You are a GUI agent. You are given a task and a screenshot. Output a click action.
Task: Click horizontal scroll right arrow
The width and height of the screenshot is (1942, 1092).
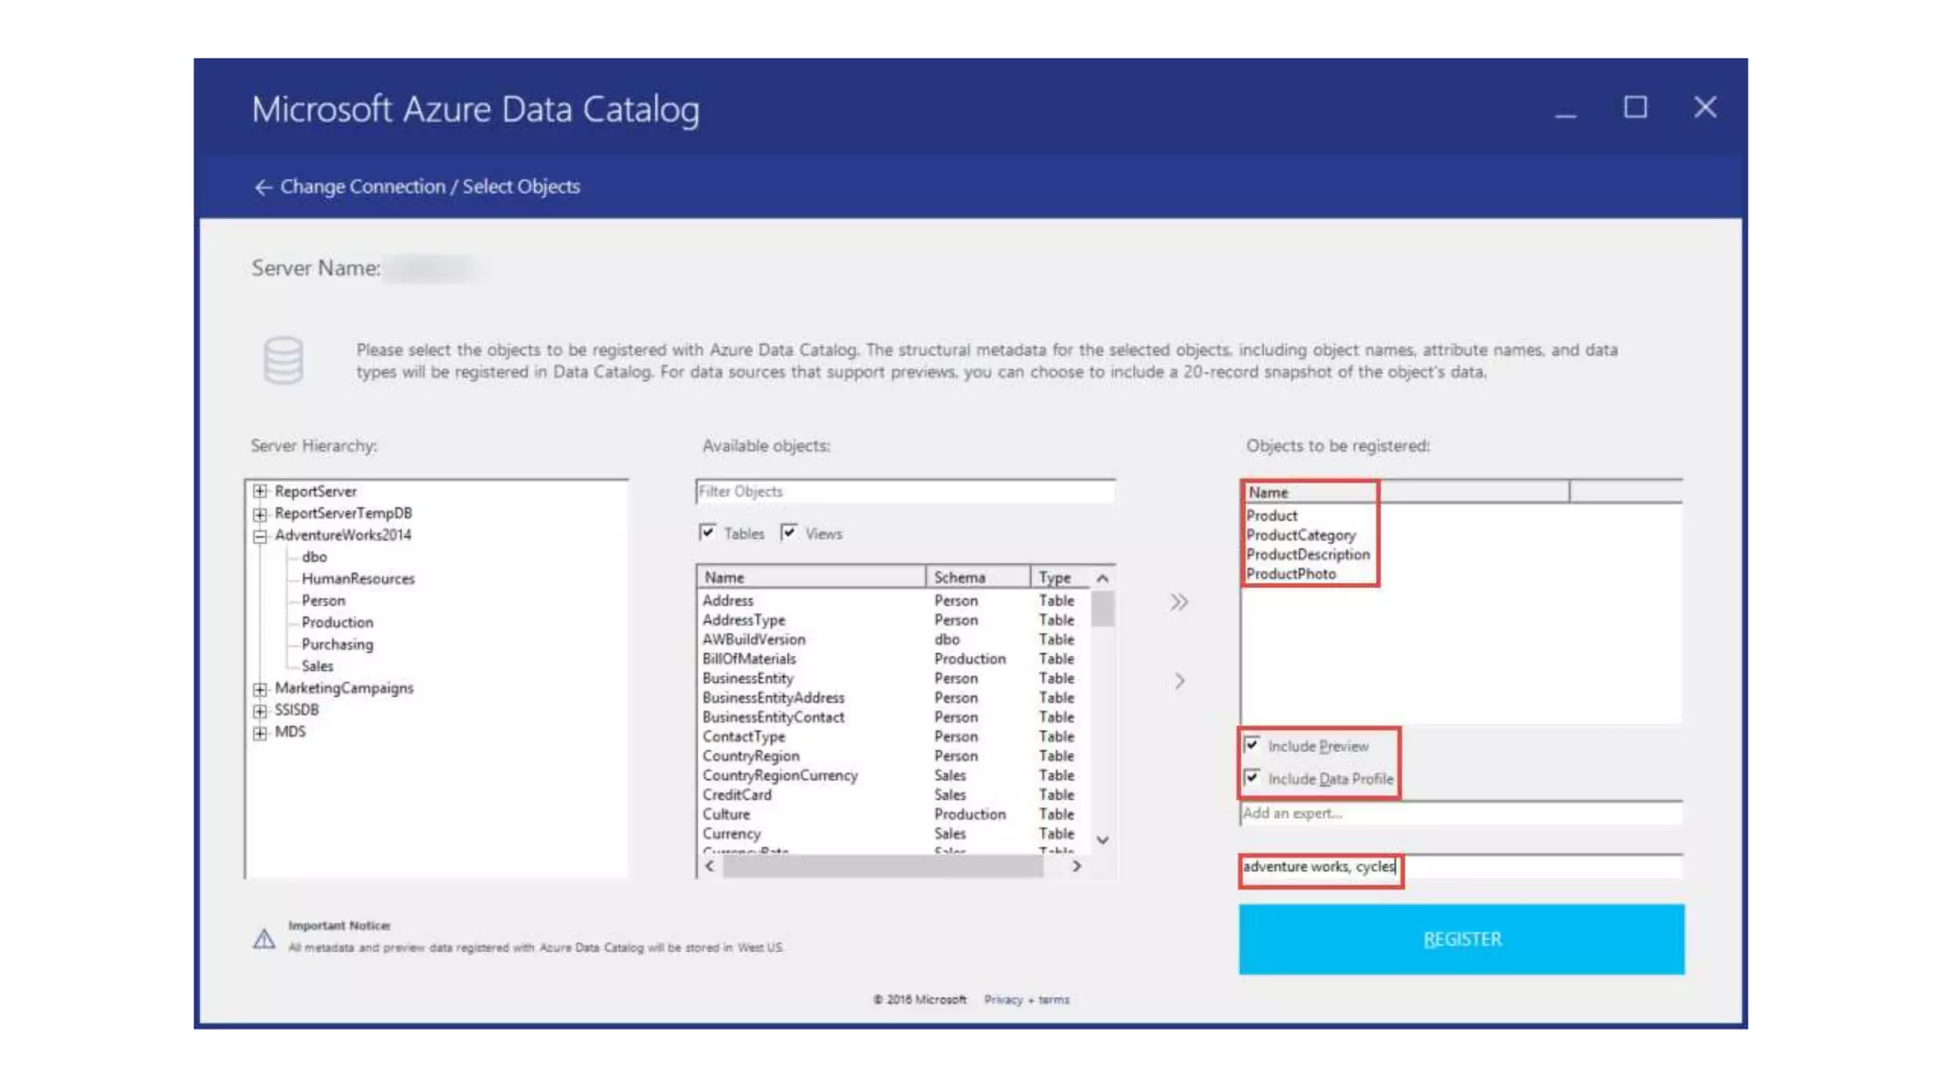tap(1076, 865)
